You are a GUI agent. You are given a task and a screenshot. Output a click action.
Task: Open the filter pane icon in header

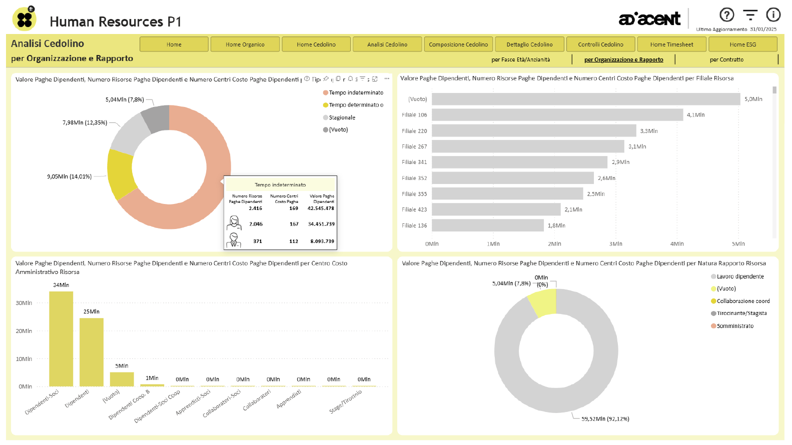pos(750,15)
